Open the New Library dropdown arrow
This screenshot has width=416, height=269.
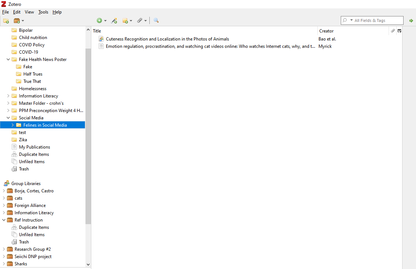click(23, 21)
